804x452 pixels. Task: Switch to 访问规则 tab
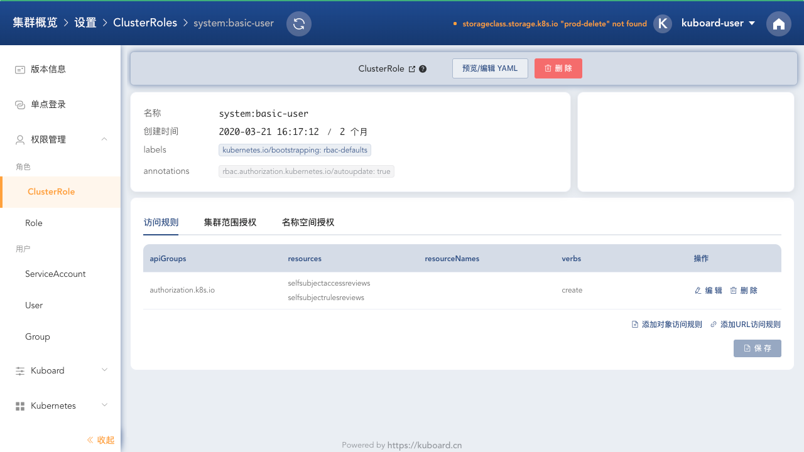(x=161, y=222)
